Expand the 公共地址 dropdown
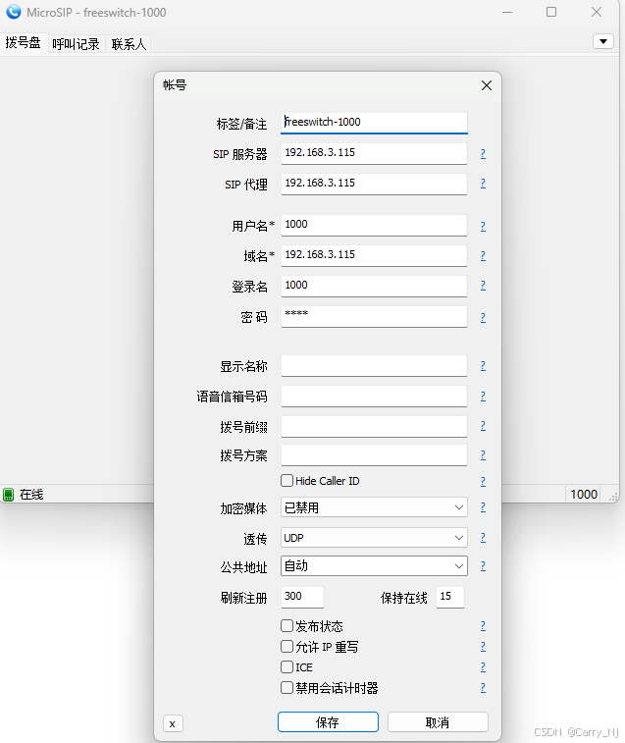The height and width of the screenshot is (743, 625). (x=374, y=566)
